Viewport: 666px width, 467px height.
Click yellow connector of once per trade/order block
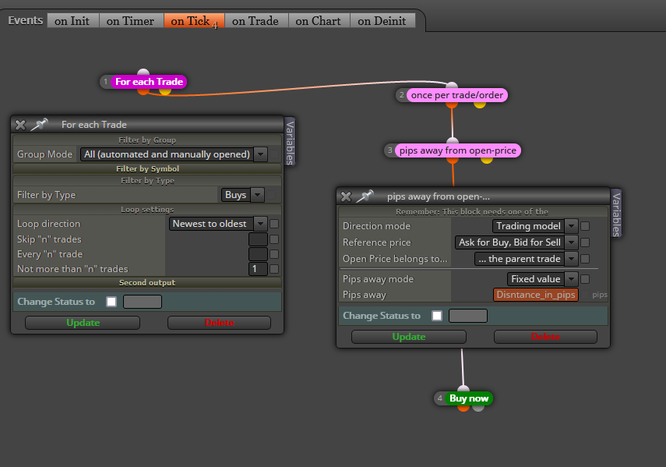tap(480, 104)
